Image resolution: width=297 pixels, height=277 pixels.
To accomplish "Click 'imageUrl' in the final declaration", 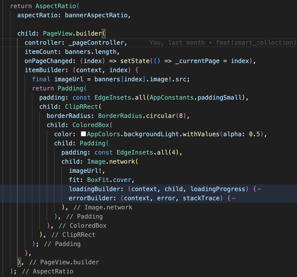I will click(69, 79).
